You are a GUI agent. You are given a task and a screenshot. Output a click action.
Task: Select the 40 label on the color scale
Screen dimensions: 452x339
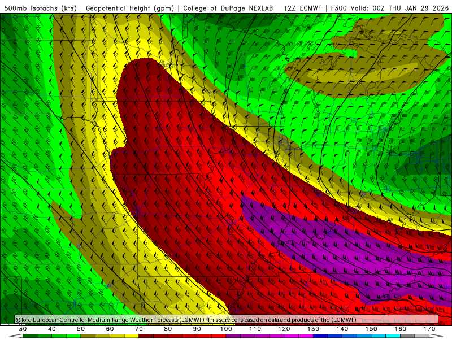click(x=52, y=329)
